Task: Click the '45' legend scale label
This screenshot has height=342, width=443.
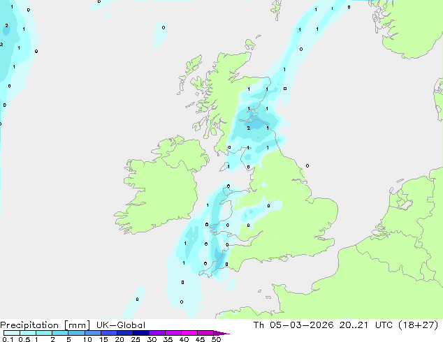Action: tap(200, 339)
